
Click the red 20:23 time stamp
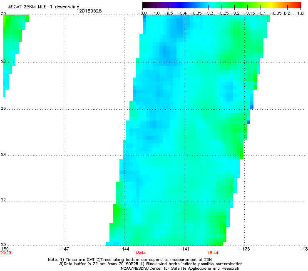tap(5, 253)
